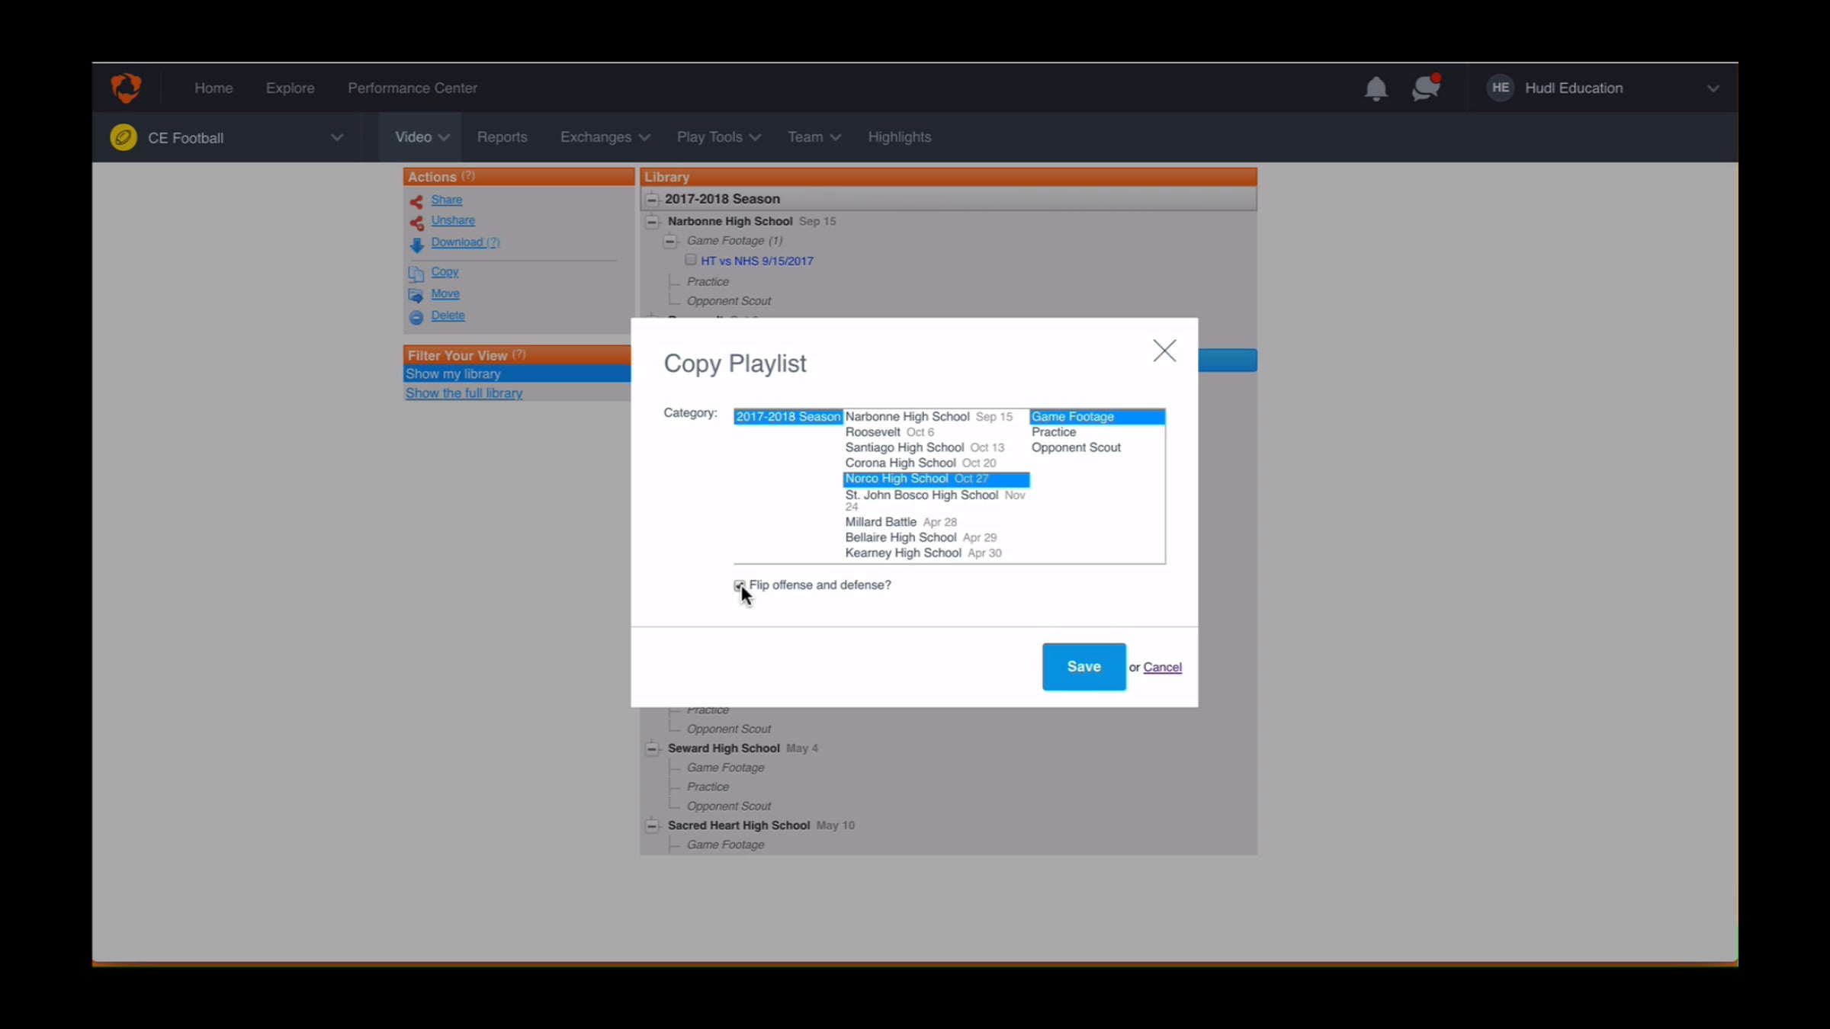Collapse the Seward High School node
Screen dimensions: 1830x1029
[x=652, y=749]
